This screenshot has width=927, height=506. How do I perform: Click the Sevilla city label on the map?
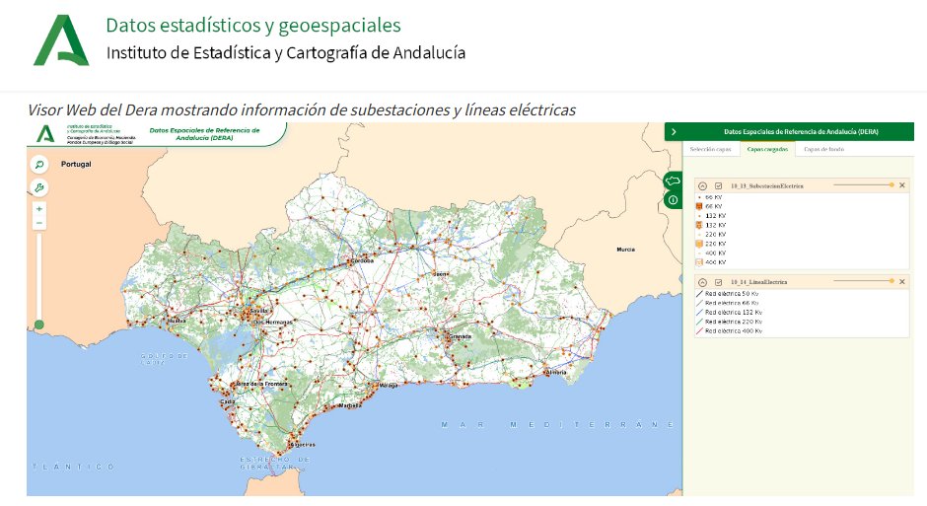(x=259, y=310)
